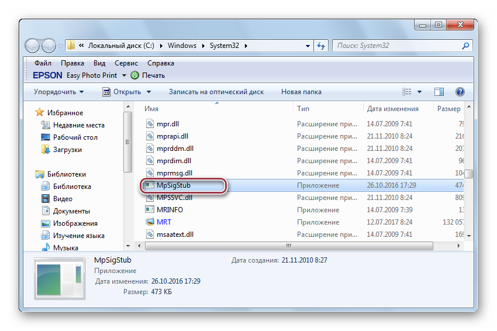Click the magnifier search icon

(x=465, y=46)
